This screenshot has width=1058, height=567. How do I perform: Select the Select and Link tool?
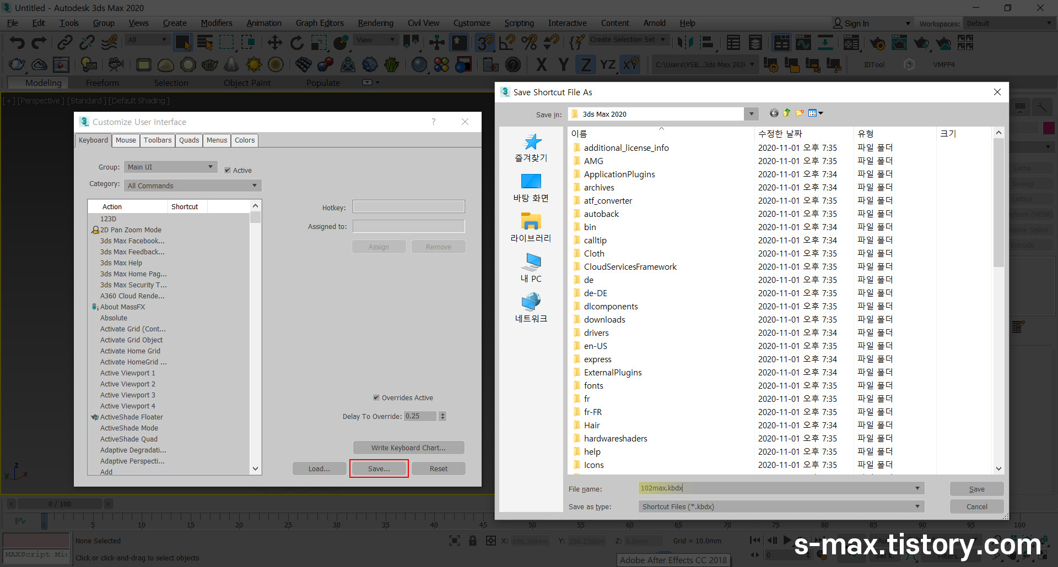click(65, 42)
